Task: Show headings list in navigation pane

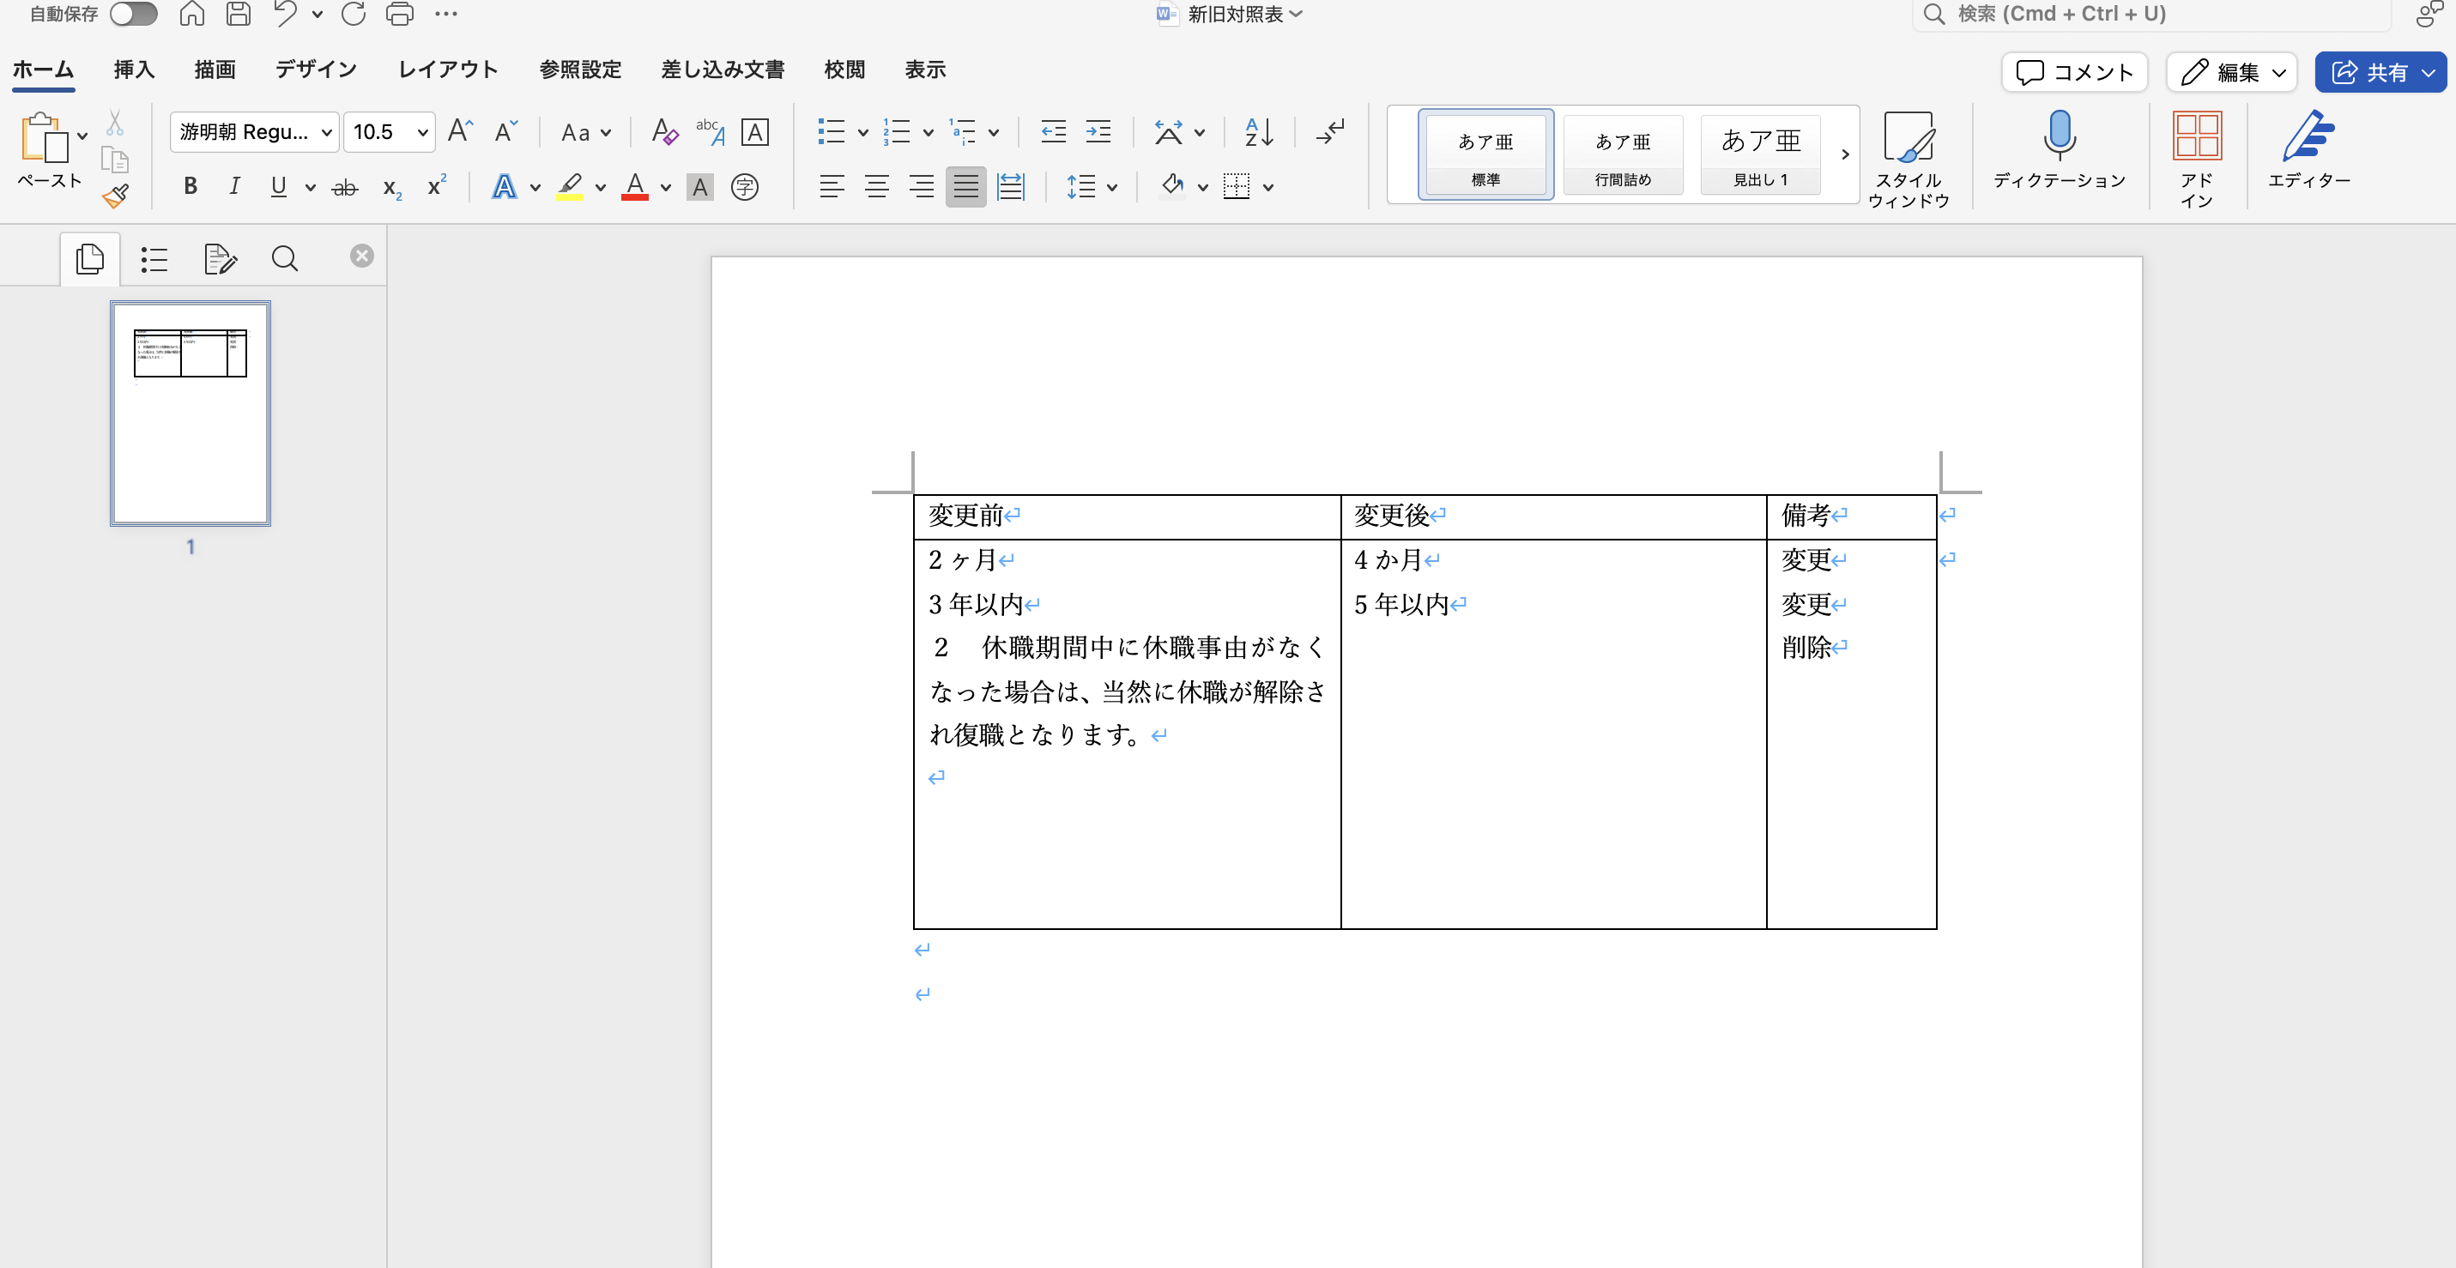Action: click(154, 259)
